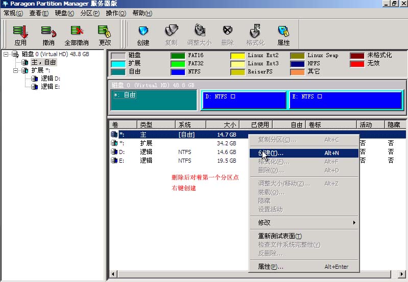Click the [自由] system cell of selected row
This screenshot has height=282, width=408.
pyautogui.click(x=186, y=135)
